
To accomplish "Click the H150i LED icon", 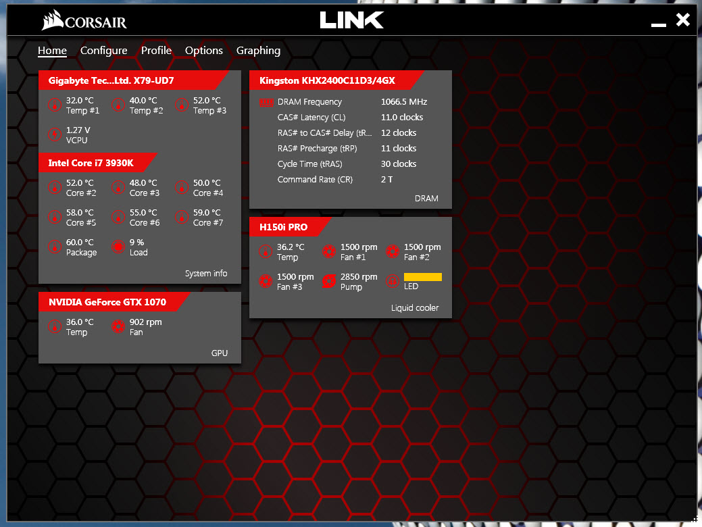I will coord(393,281).
